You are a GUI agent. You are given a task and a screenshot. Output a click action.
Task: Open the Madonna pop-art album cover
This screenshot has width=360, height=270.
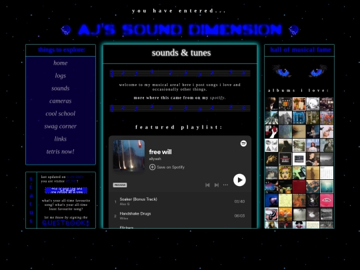[x=285, y=173]
